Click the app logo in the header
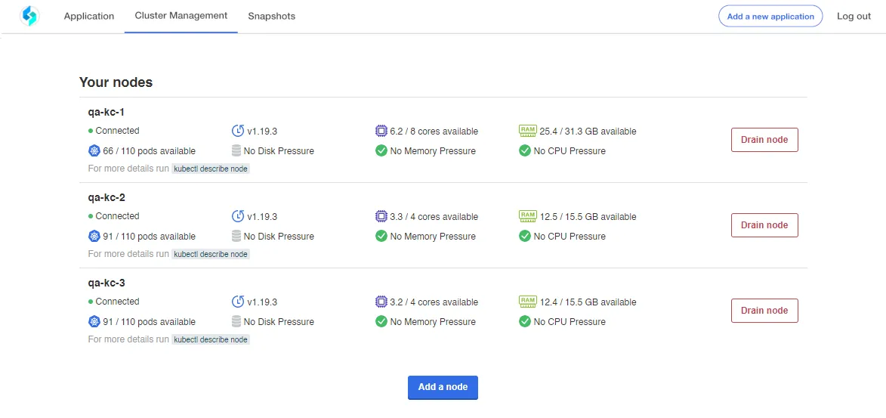Screen dimensions: 886x418 29,17
